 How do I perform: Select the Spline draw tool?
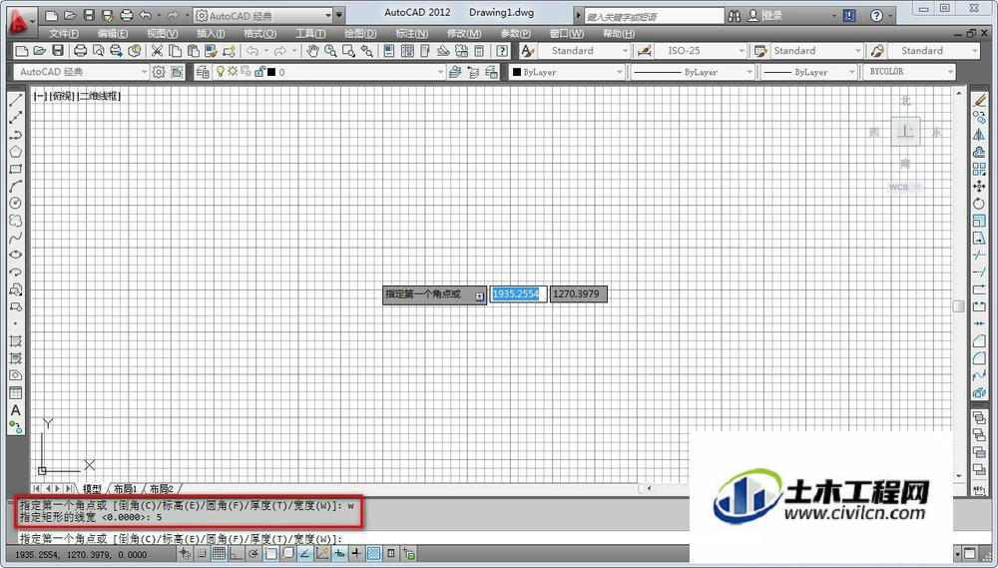pyautogui.click(x=16, y=238)
